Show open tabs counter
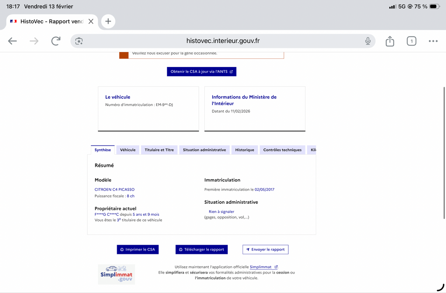The image size is (446, 293). [411, 41]
